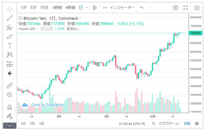Viewport: 205px width, 131px height.
Task: Select the ruler measure tool
Action: click(x=10, y=86)
